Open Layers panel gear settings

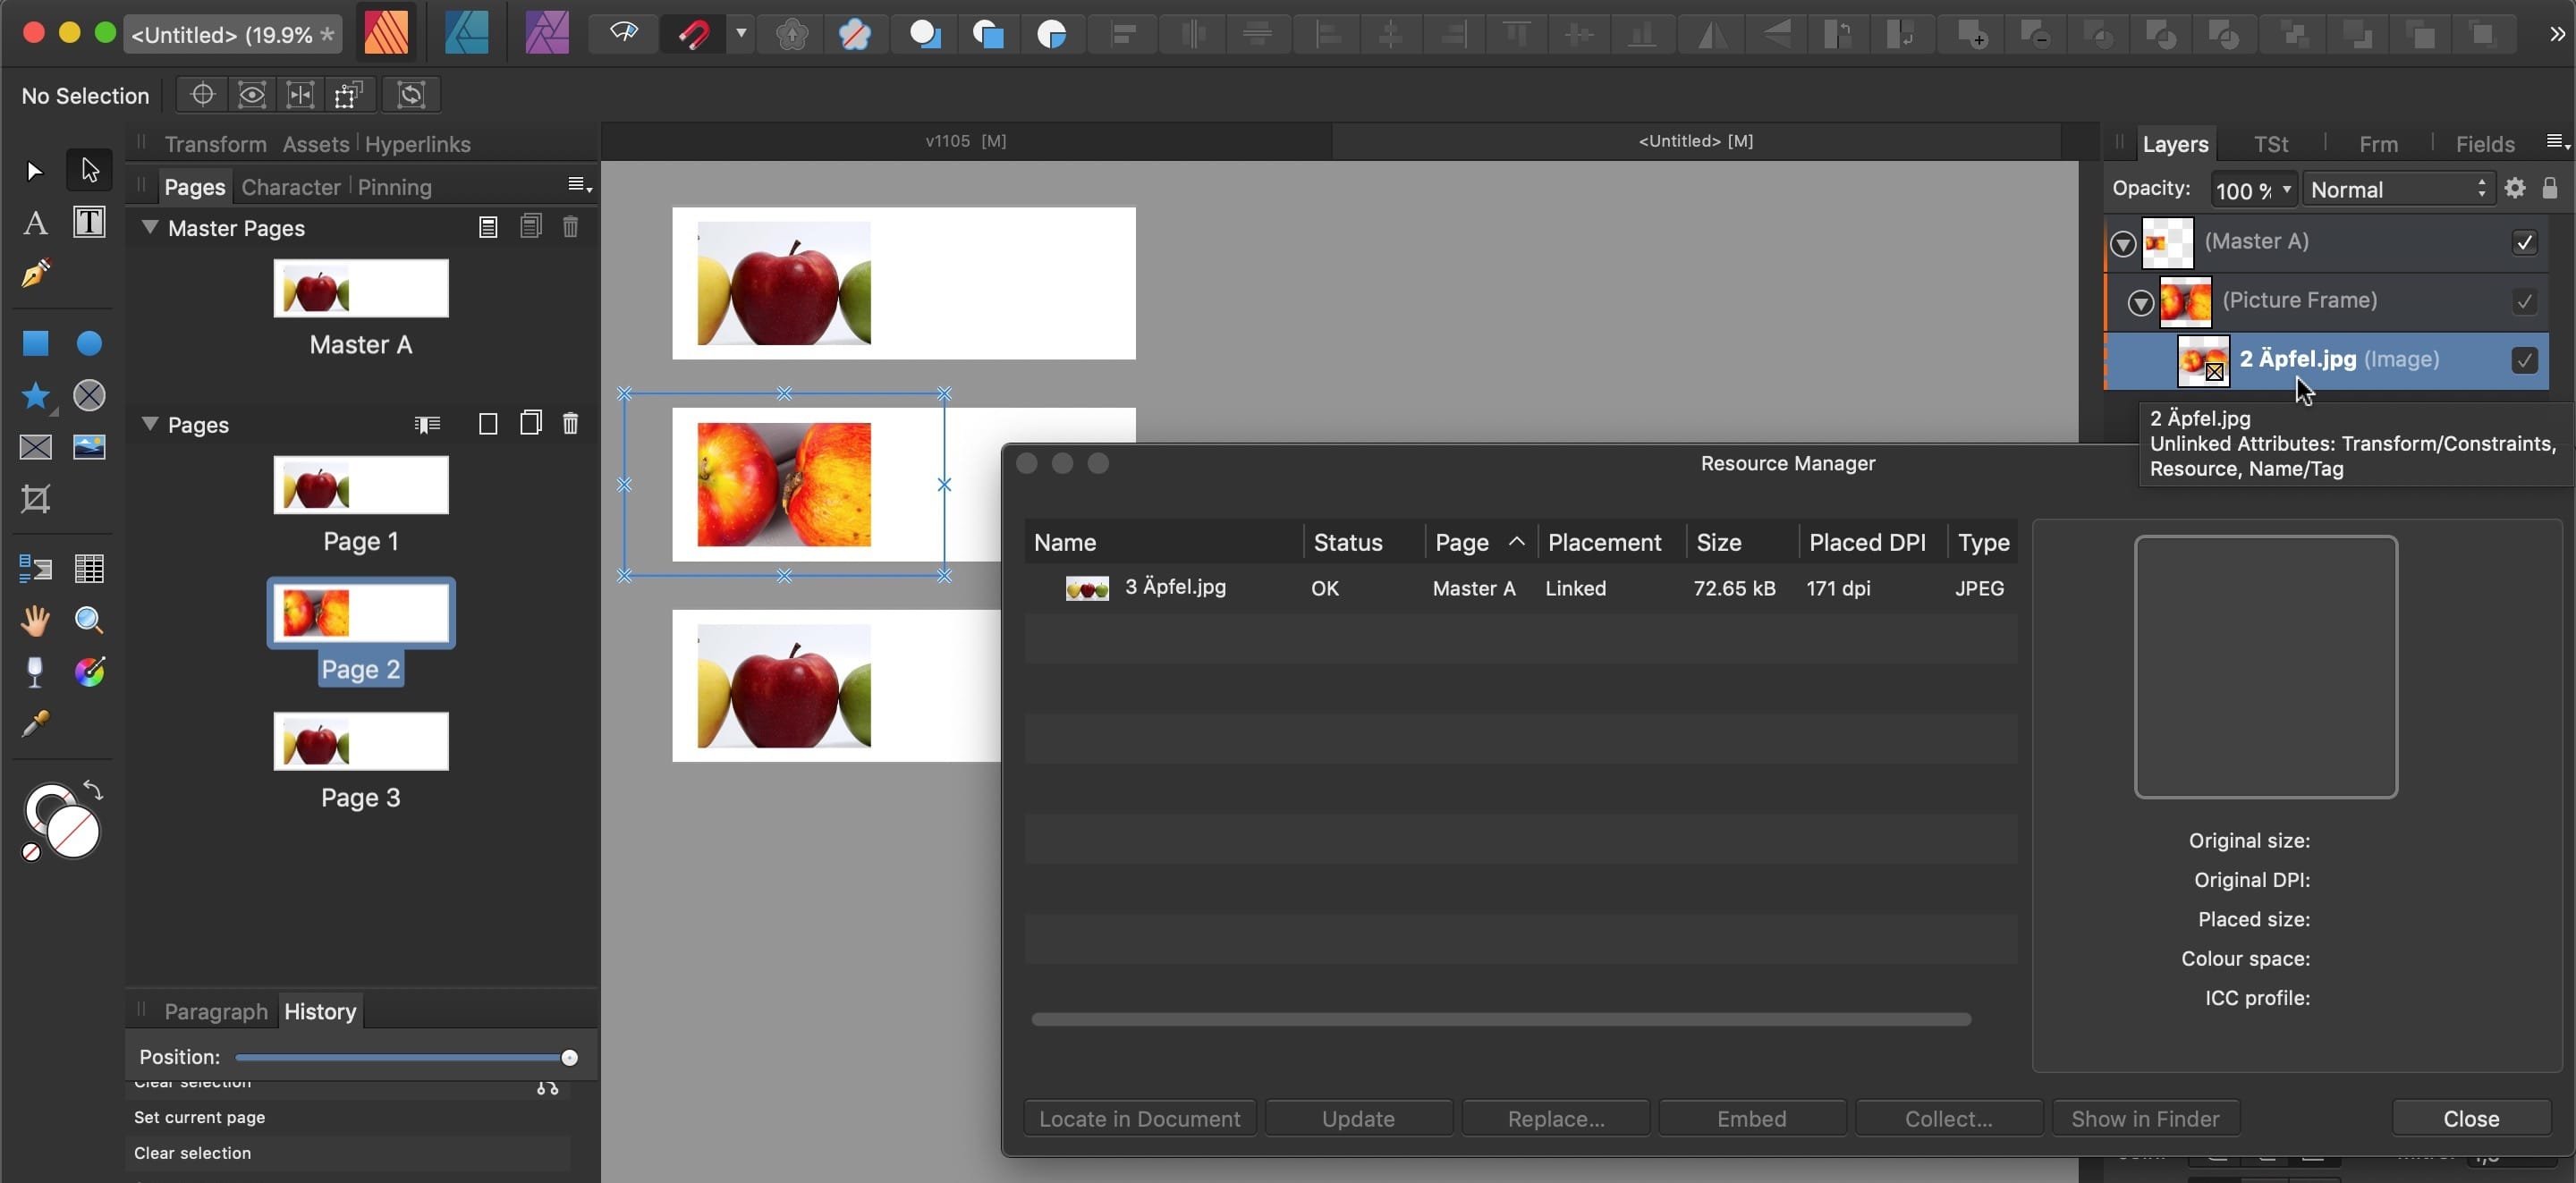pos(2515,188)
